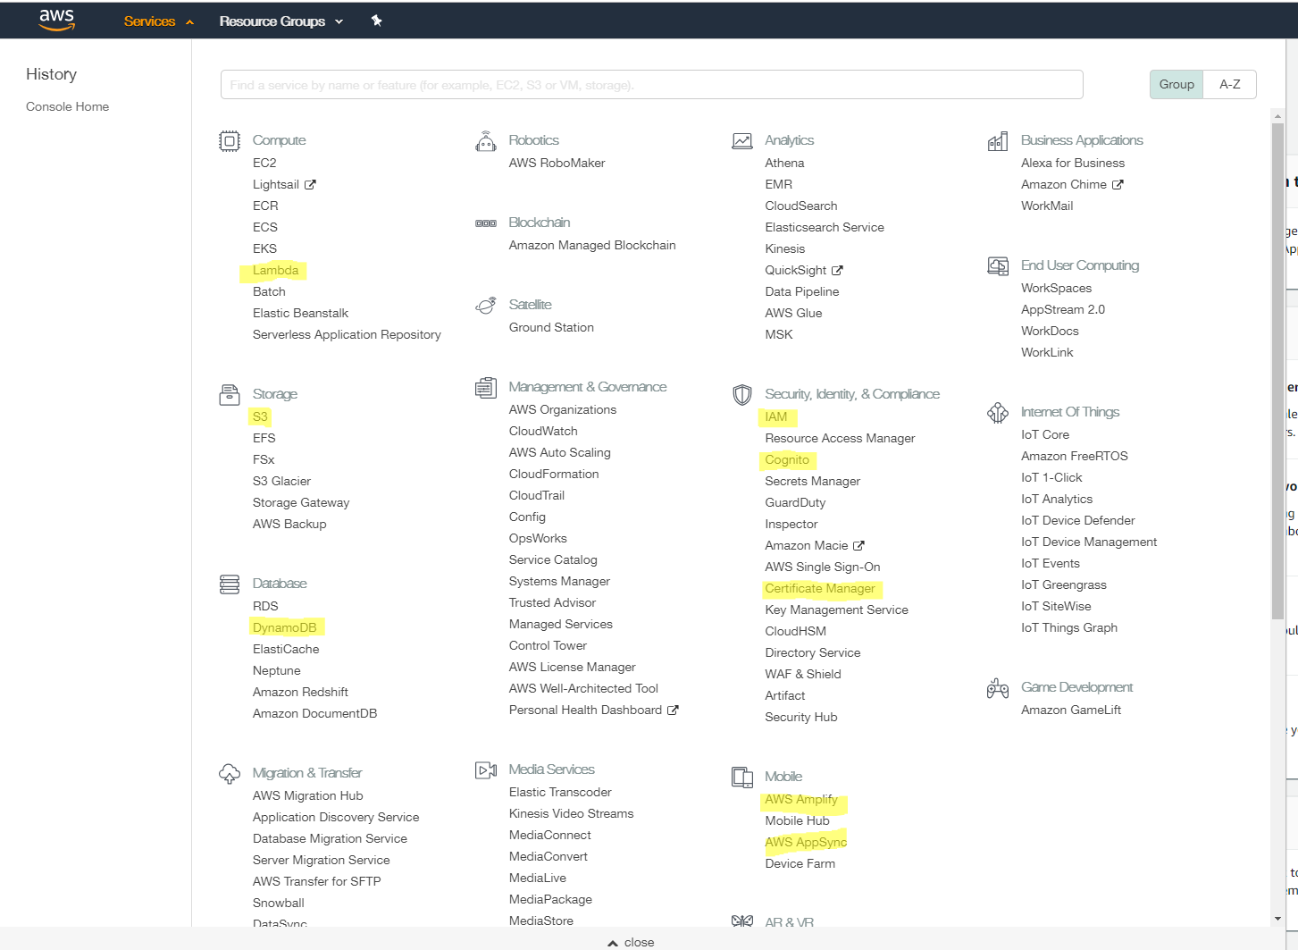Open Amazon Managed Blockchain
Image resolution: width=1298 pixels, height=950 pixels.
(x=592, y=246)
